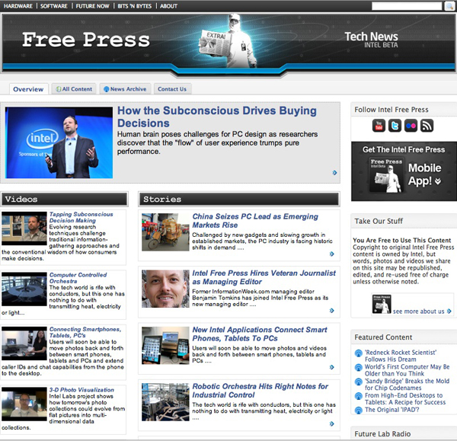Open 3-D Photo Visualization video link
Image resolution: width=457 pixels, height=441 pixels.
(81, 390)
